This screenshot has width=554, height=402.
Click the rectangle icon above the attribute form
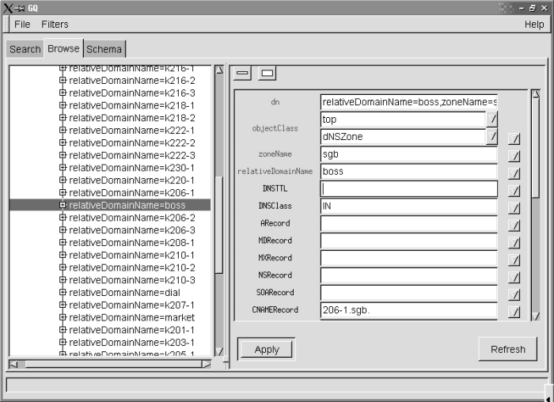pyautogui.click(x=267, y=74)
